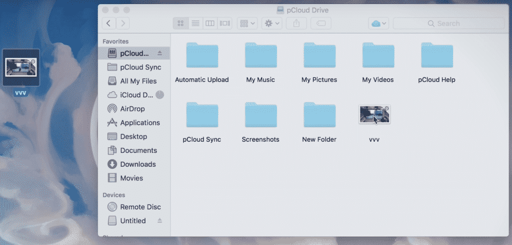The image size is (512, 245).
Task: Select the vvv image thumbnail in Finder
Action: click(x=375, y=115)
